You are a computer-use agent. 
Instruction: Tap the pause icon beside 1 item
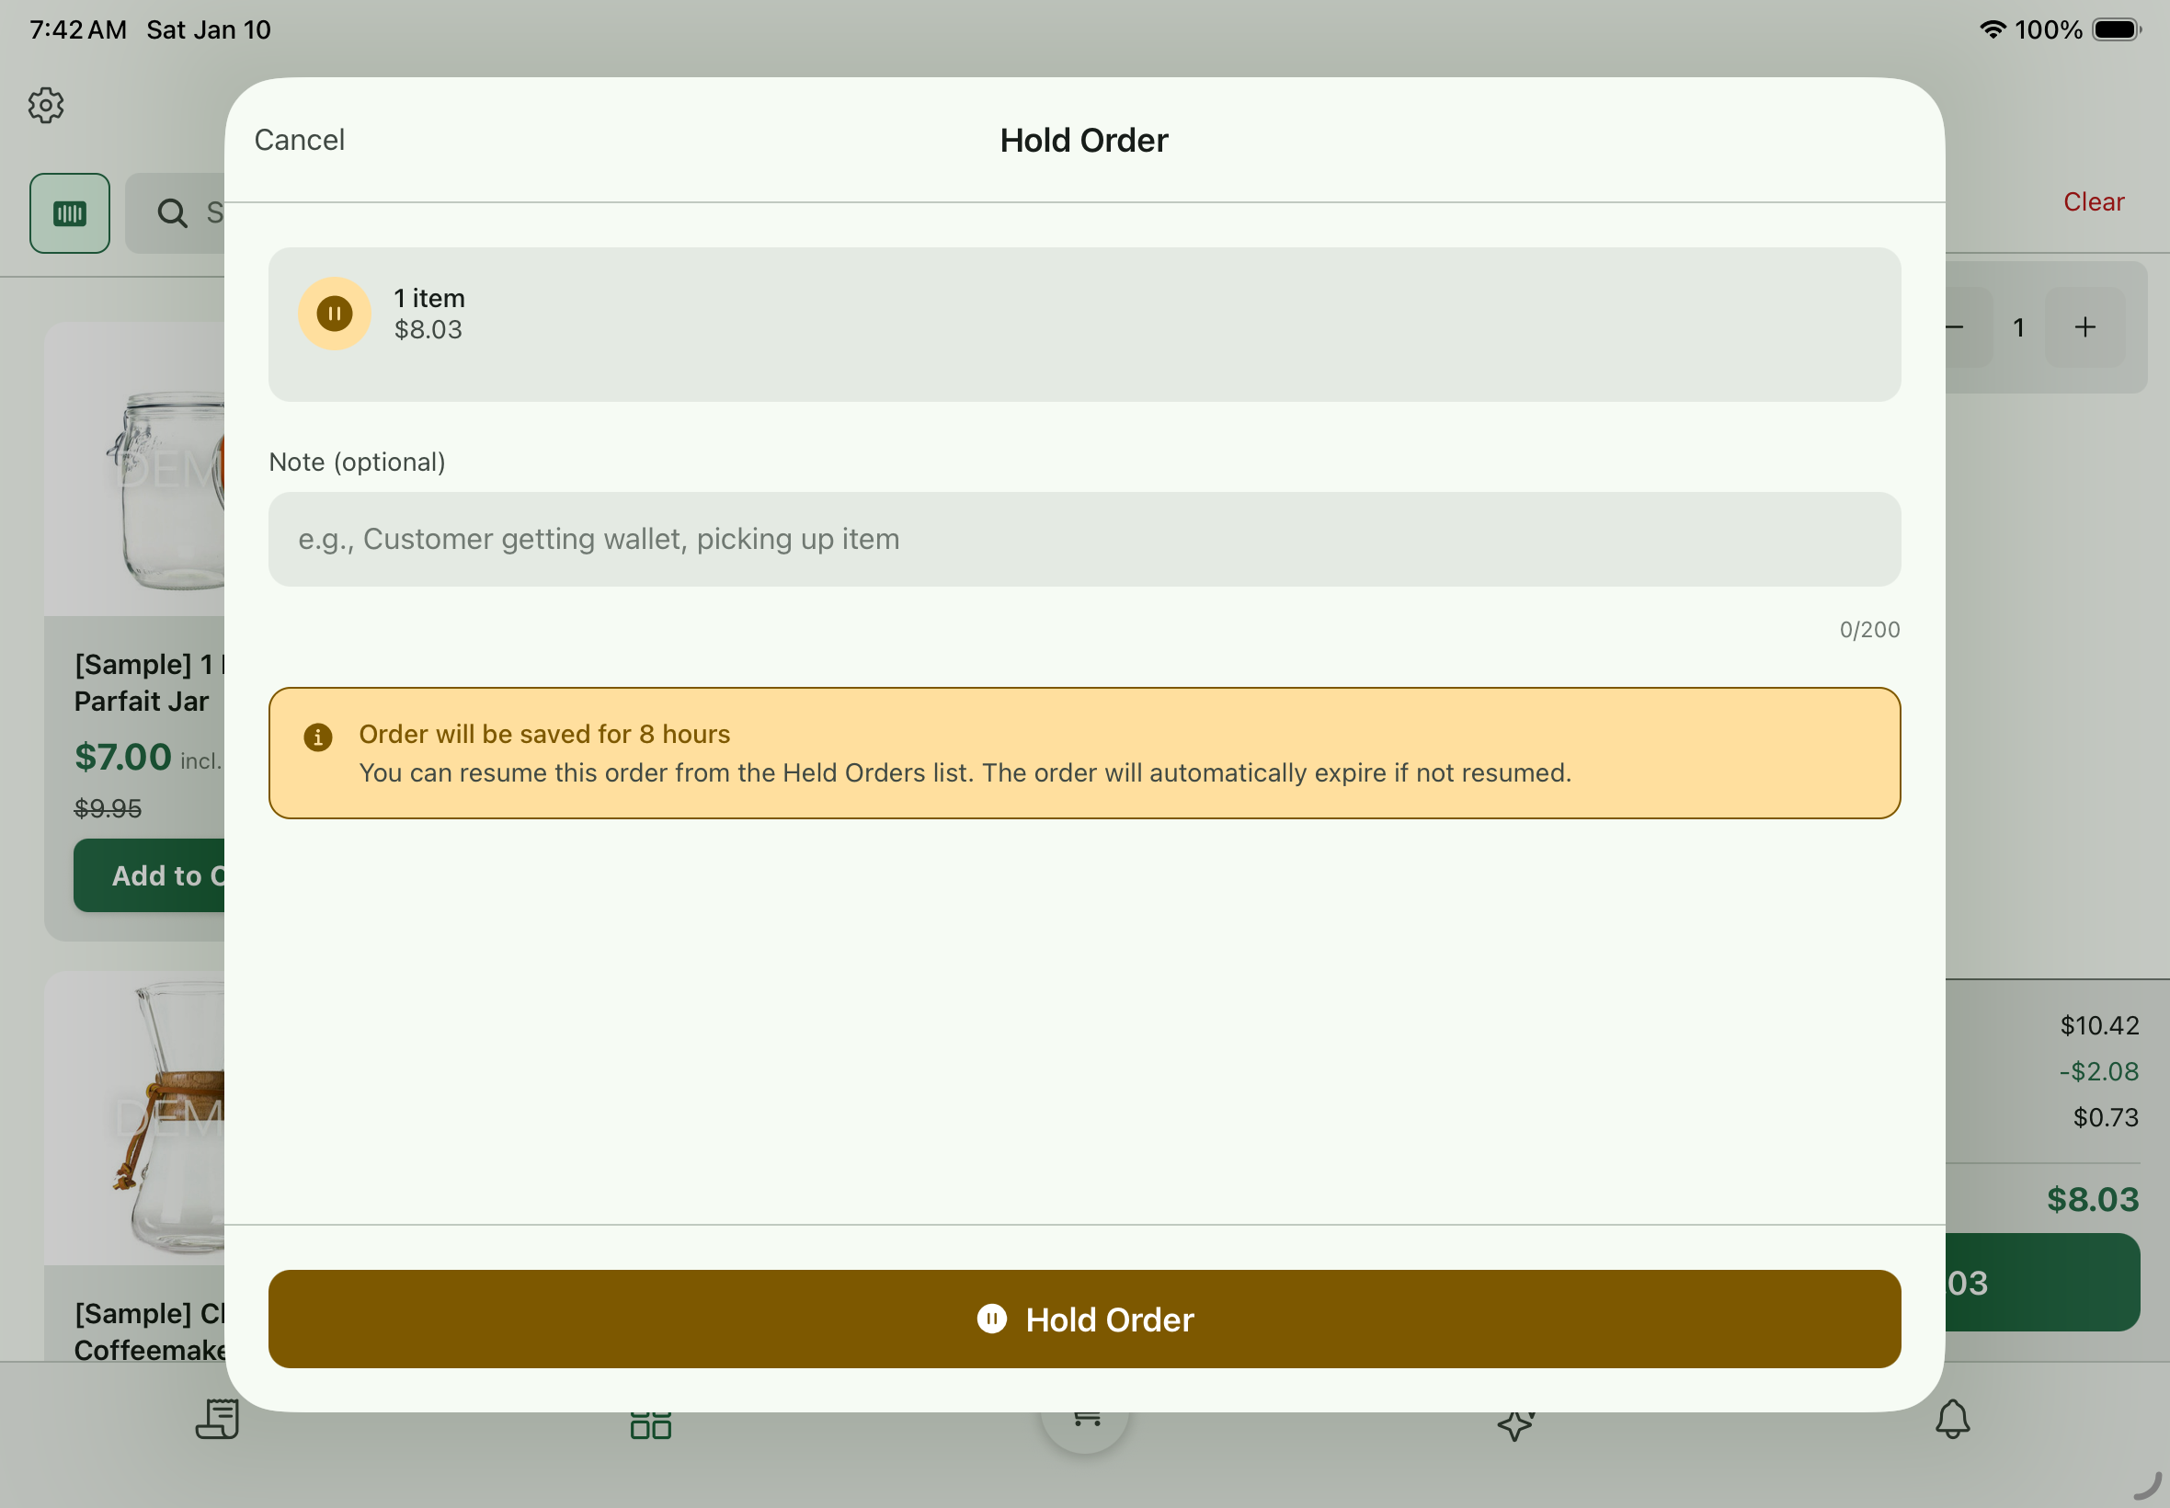coord(335,314)
